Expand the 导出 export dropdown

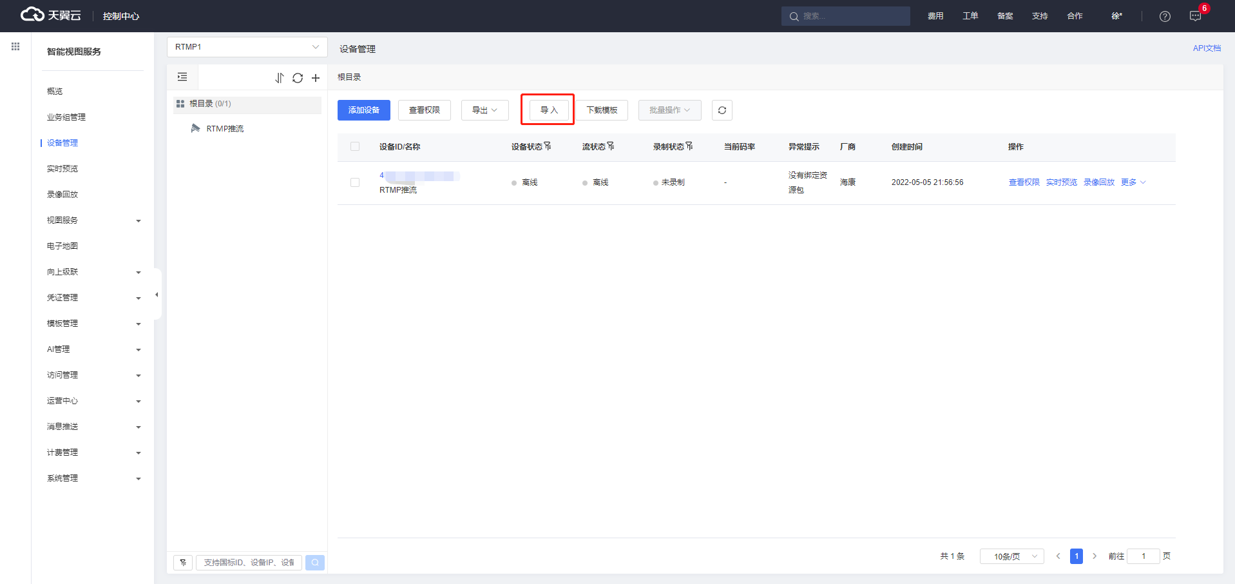click(484, 110)
